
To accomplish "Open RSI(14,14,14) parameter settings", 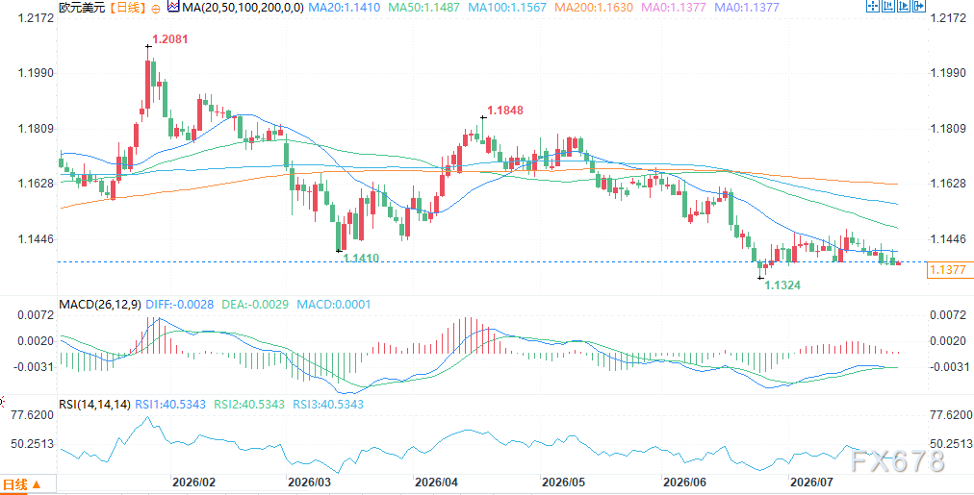I will (x=94, y=405).
